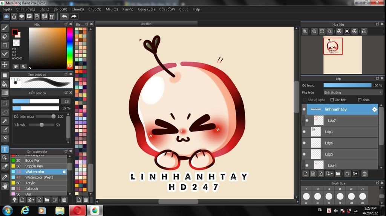Select the Airbrush brush

pyautogui.click(x=38, y=189)
